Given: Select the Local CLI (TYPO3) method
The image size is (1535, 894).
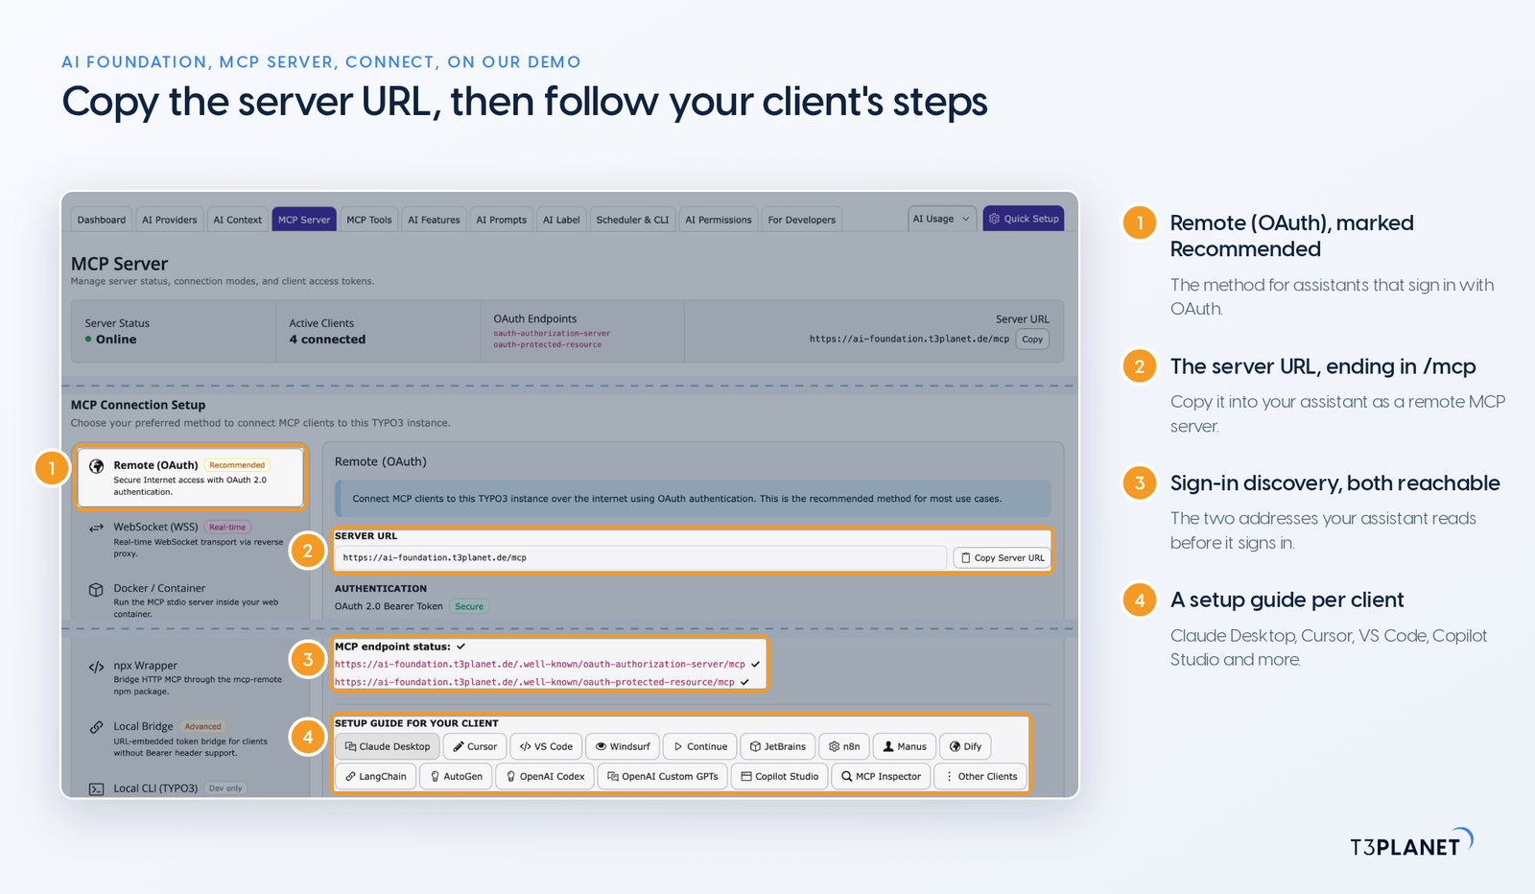Looking at the screenshot, I should pos(190,788).
